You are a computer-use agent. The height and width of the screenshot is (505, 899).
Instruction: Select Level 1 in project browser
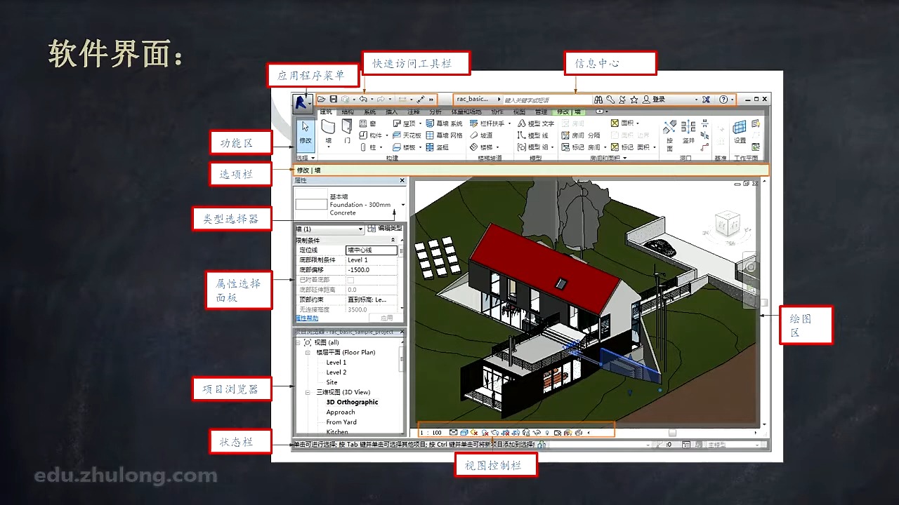336,363
